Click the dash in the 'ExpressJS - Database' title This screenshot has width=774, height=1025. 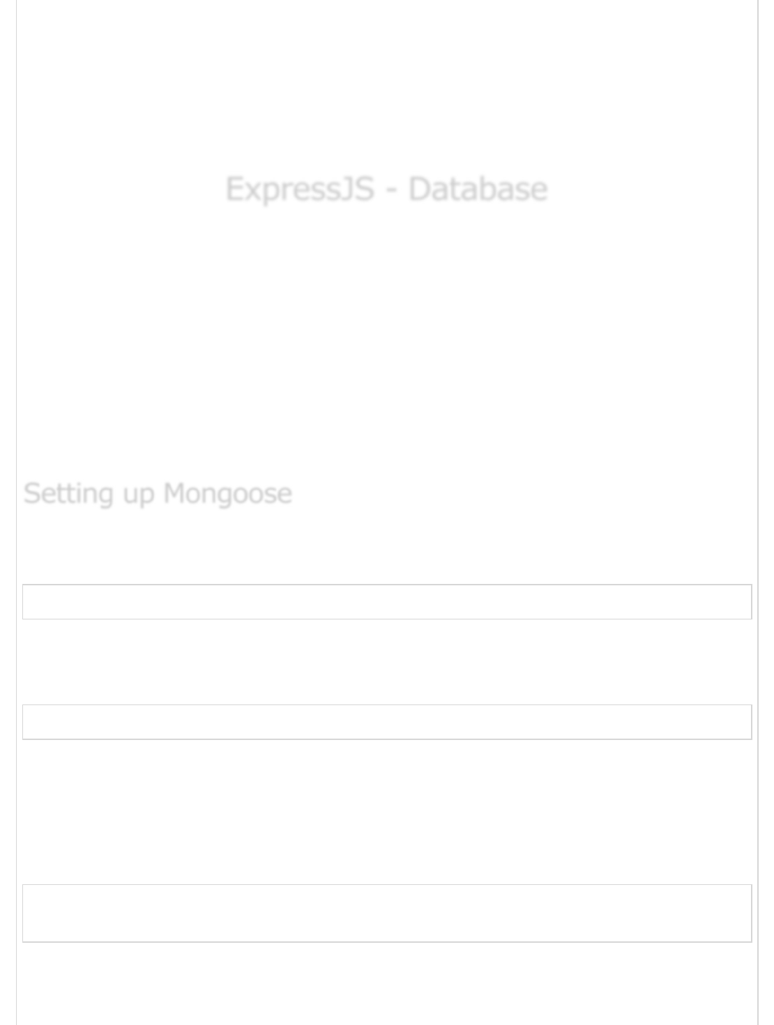point(391,190)
